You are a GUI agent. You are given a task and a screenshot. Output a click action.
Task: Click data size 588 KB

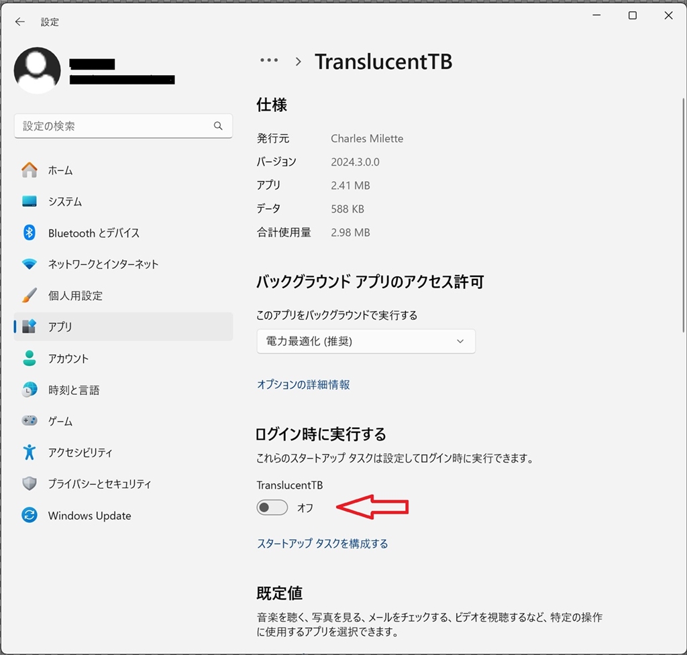click(x=348, y=209)
